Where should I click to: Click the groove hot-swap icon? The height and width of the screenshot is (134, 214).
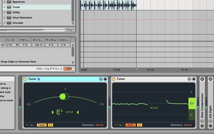click(x=3, y=45)
